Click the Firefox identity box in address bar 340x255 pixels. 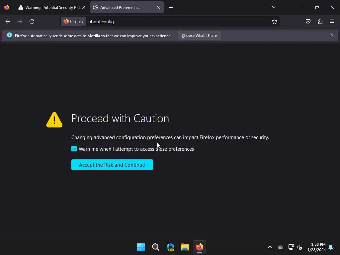(x=73, y=22)
